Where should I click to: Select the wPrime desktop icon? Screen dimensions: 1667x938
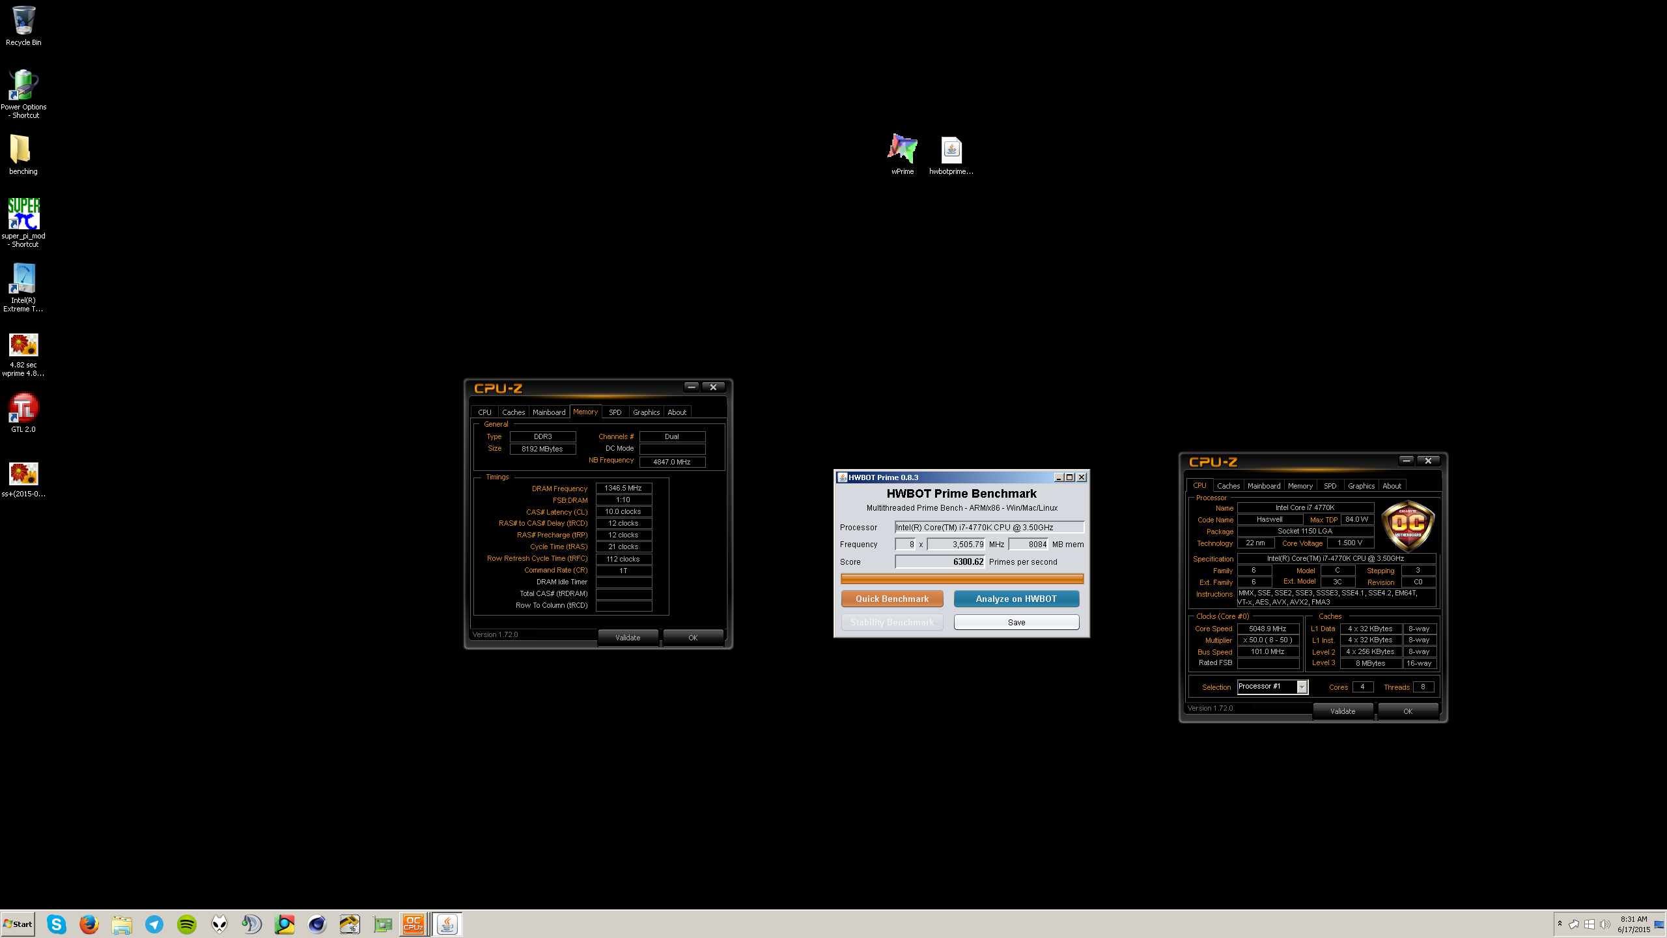point(903,154)
